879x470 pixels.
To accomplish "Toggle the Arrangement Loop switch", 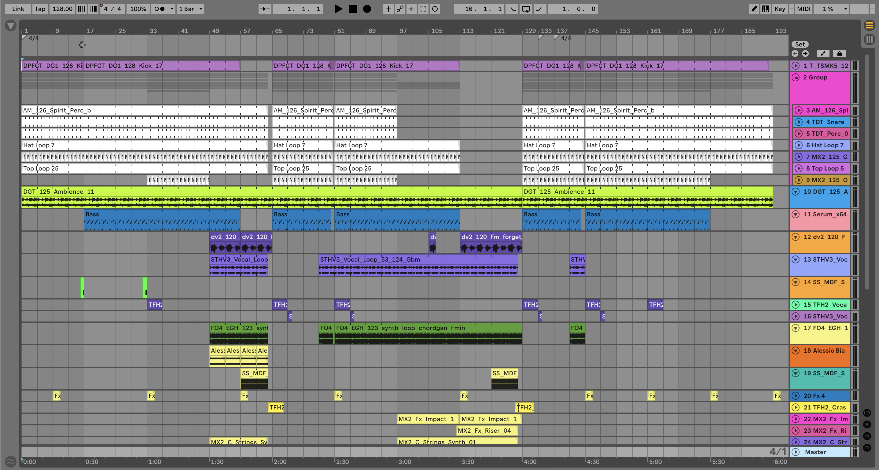I will [x=526, y=9].
